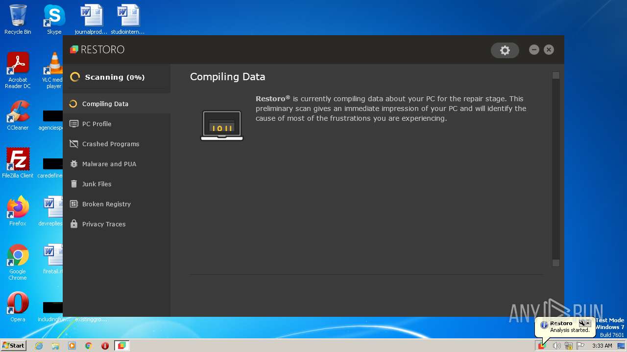The image size is (627, 352).
Task: Click the Privacy Traces lock icon
Action: (74, 224)
